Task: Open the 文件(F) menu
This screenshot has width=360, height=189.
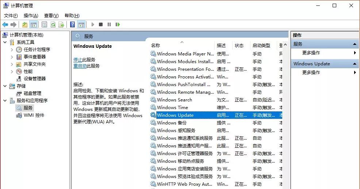Action: [x=11, y=16]
